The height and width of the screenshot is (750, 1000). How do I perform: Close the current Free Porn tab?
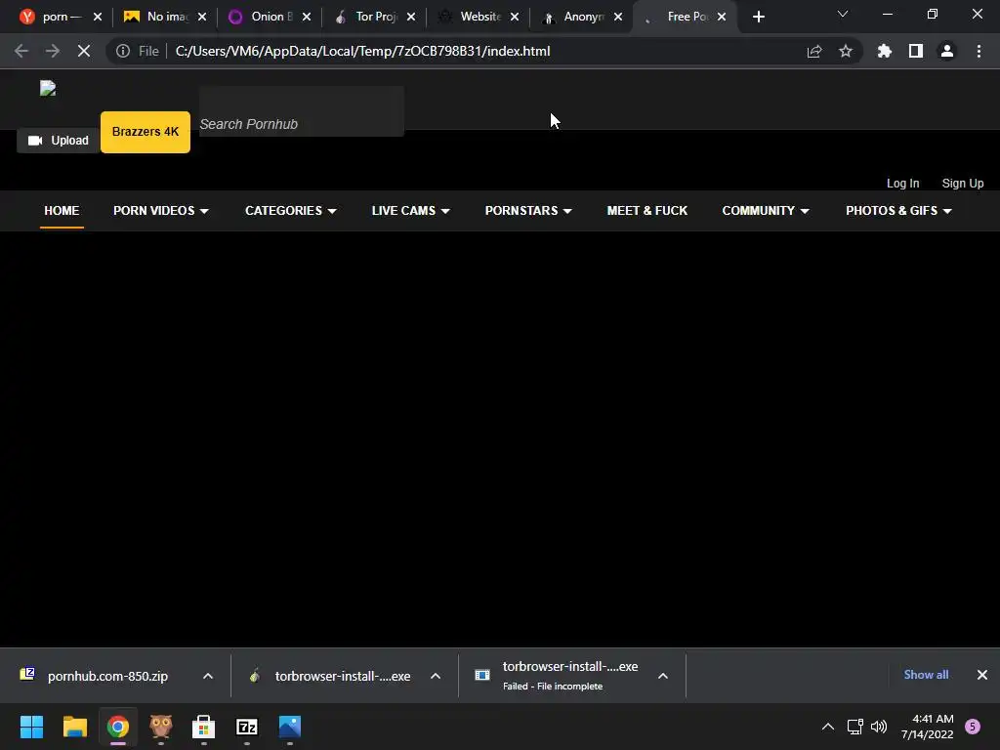click(722, 17)
